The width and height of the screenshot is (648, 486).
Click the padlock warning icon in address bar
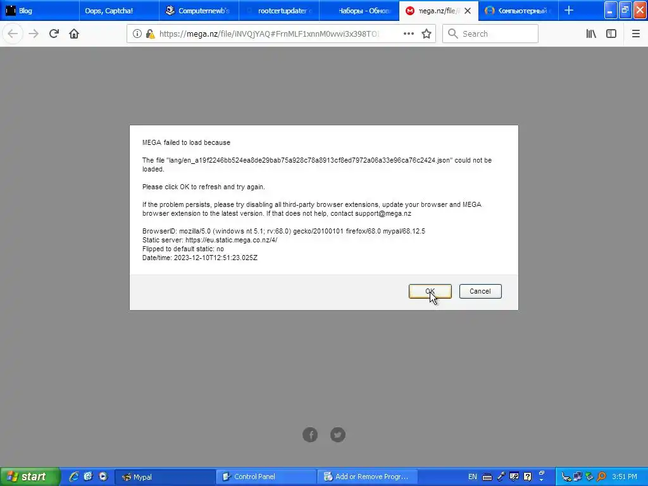[151, 34]
